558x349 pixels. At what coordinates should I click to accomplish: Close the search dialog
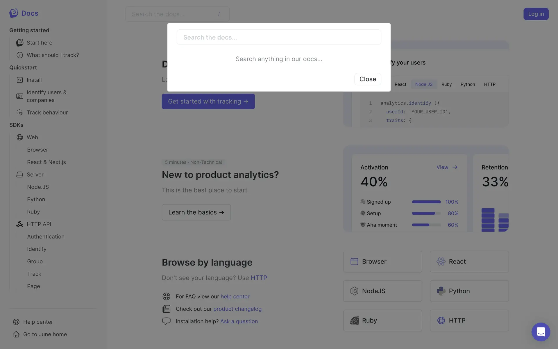coord(368,79)
